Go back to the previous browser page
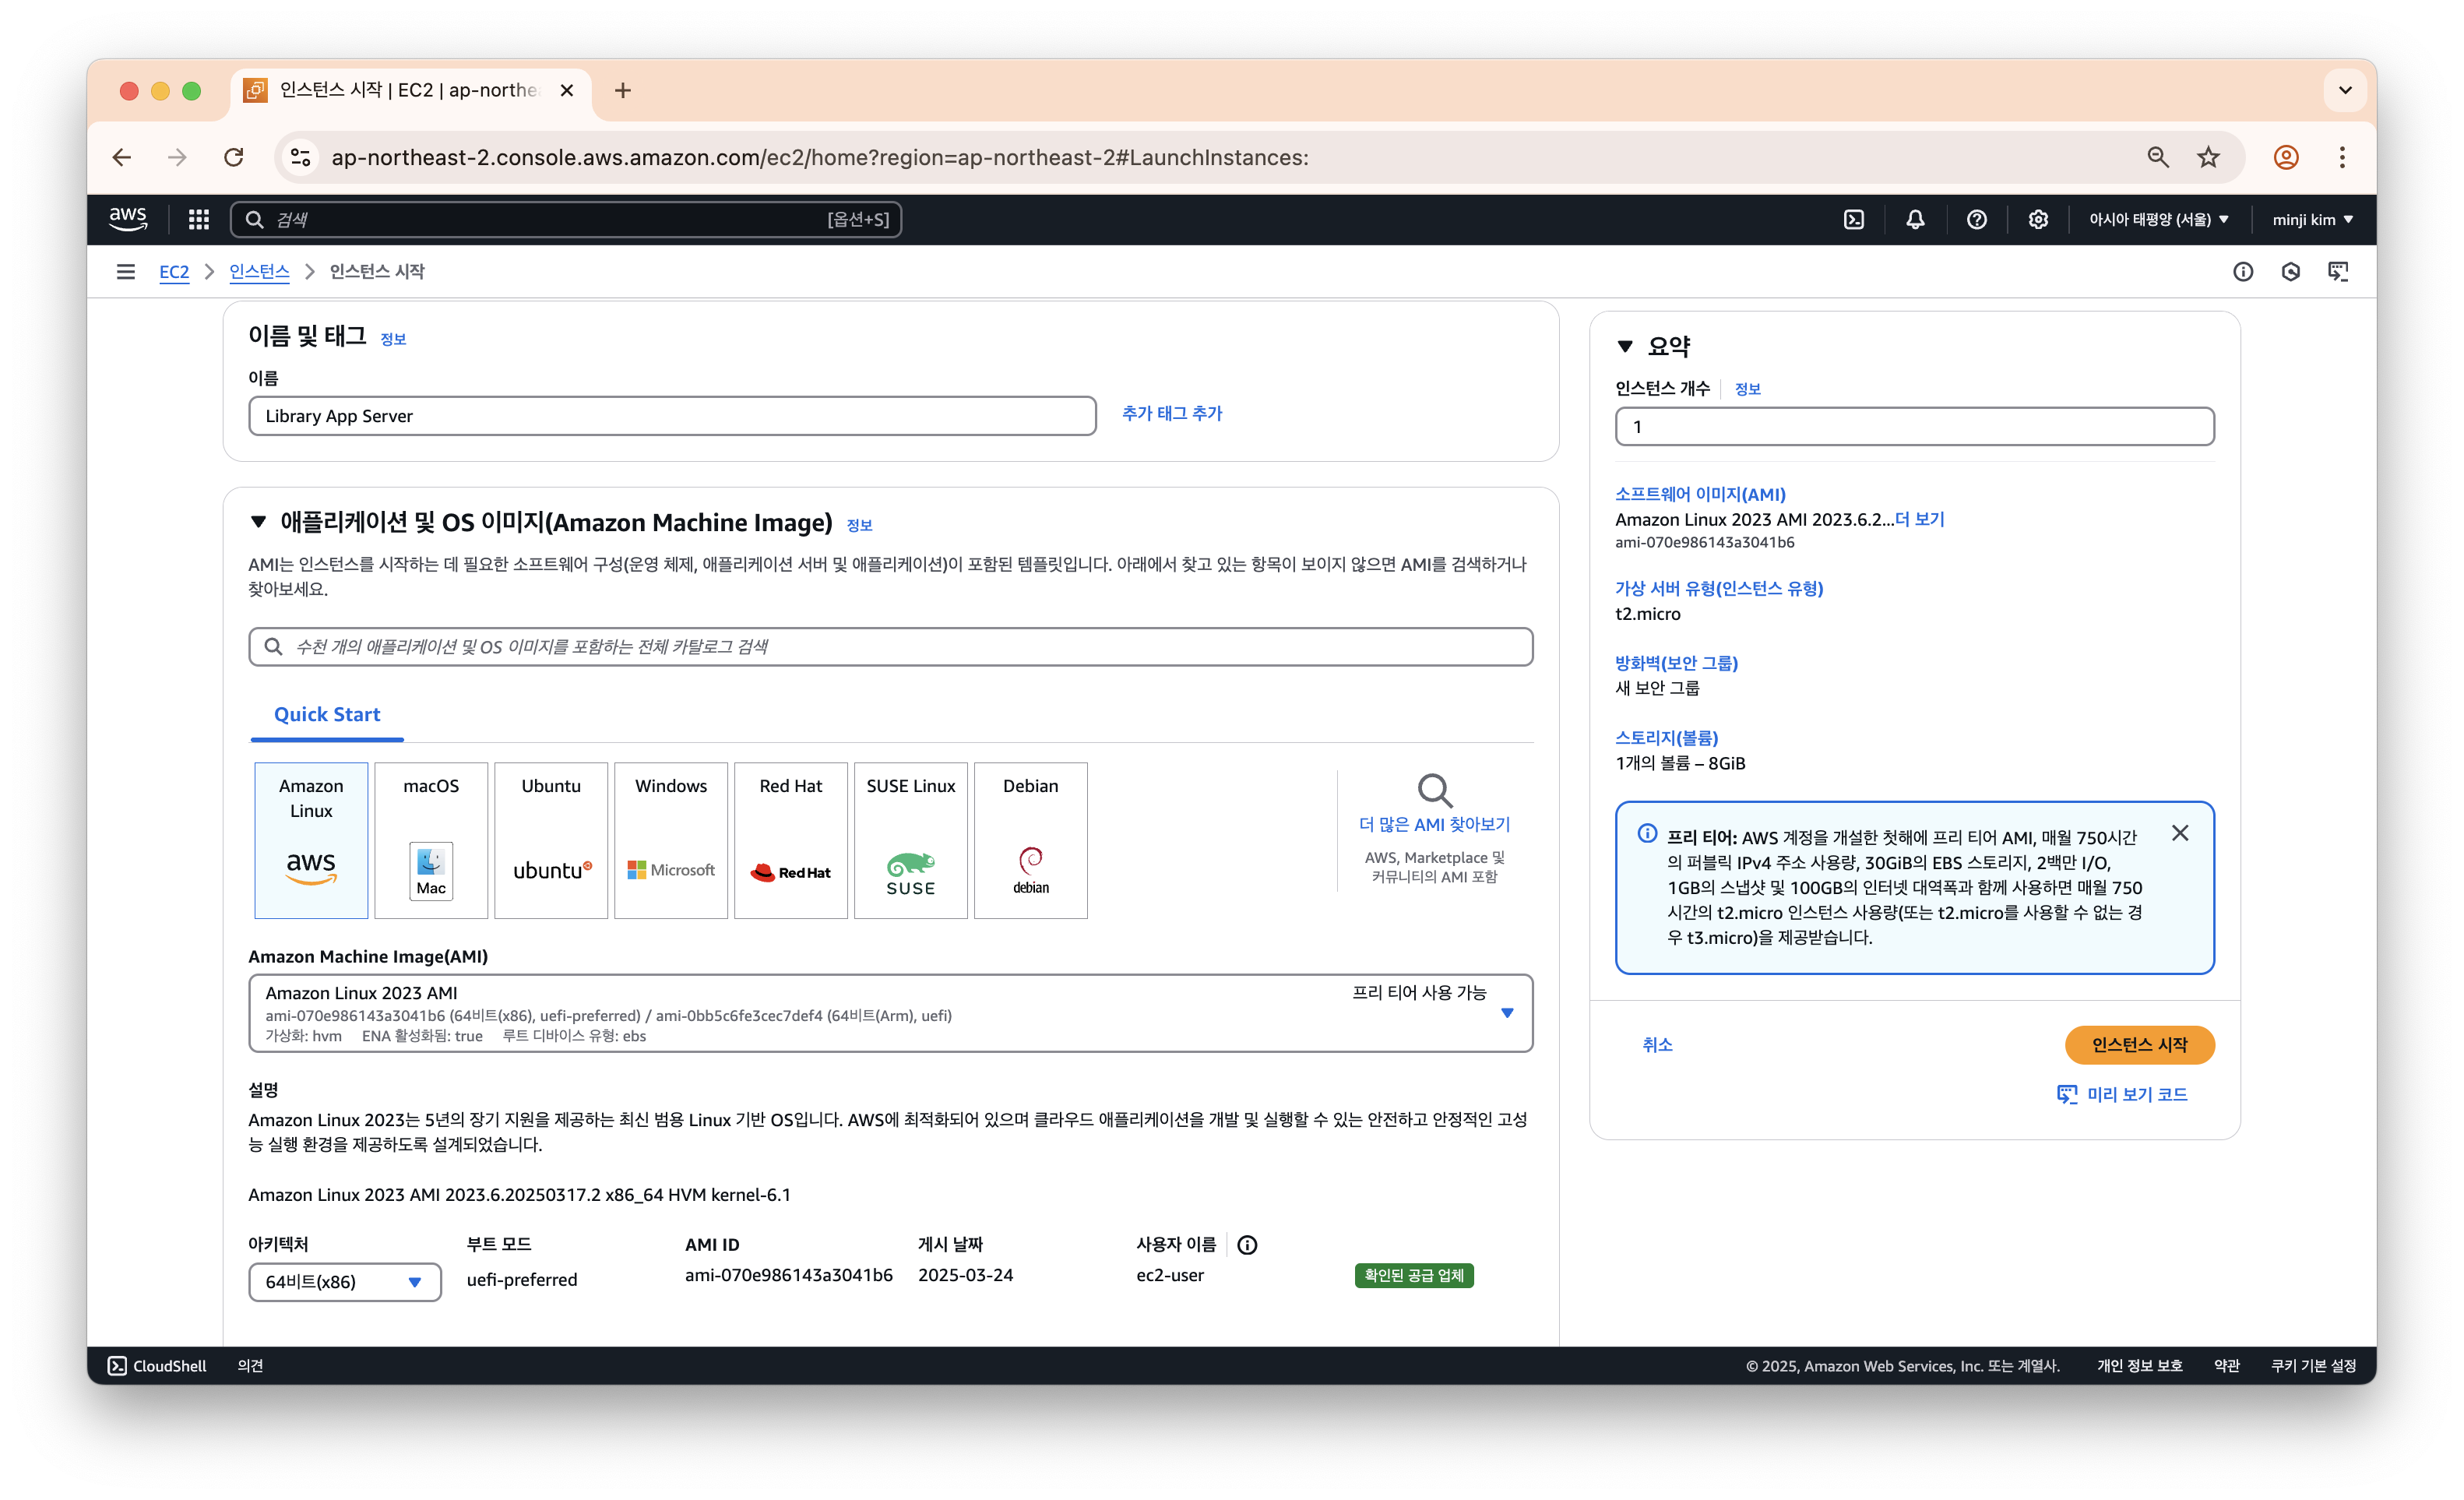This screenshot has width=2464, height=1500. 122,157
